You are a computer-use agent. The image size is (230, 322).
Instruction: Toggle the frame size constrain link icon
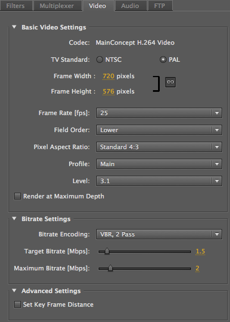click(x=171, y=82)
